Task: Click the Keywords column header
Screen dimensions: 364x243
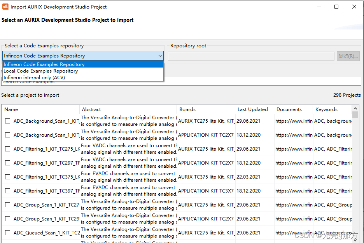Action: click(x=332, y=109)
